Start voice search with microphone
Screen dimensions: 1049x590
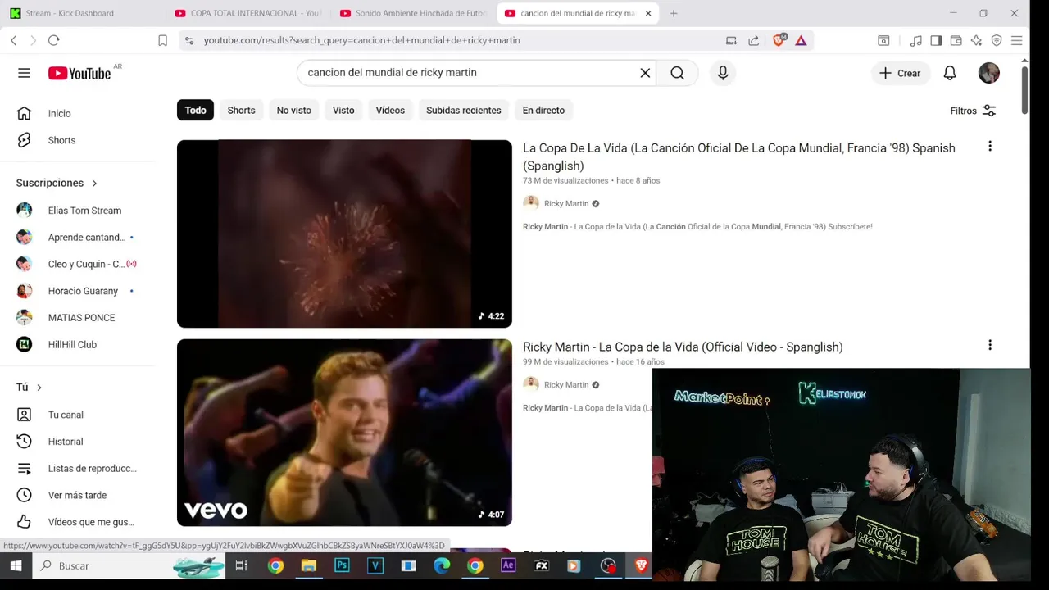pyautogui.click(x=723, y=73)
